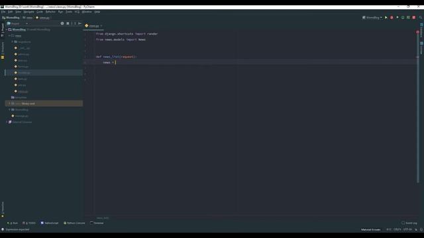Viewport: 424px width, 238px height.
Task: Click the WsmsBlog project breadcrumb
Action: point(11,18)
